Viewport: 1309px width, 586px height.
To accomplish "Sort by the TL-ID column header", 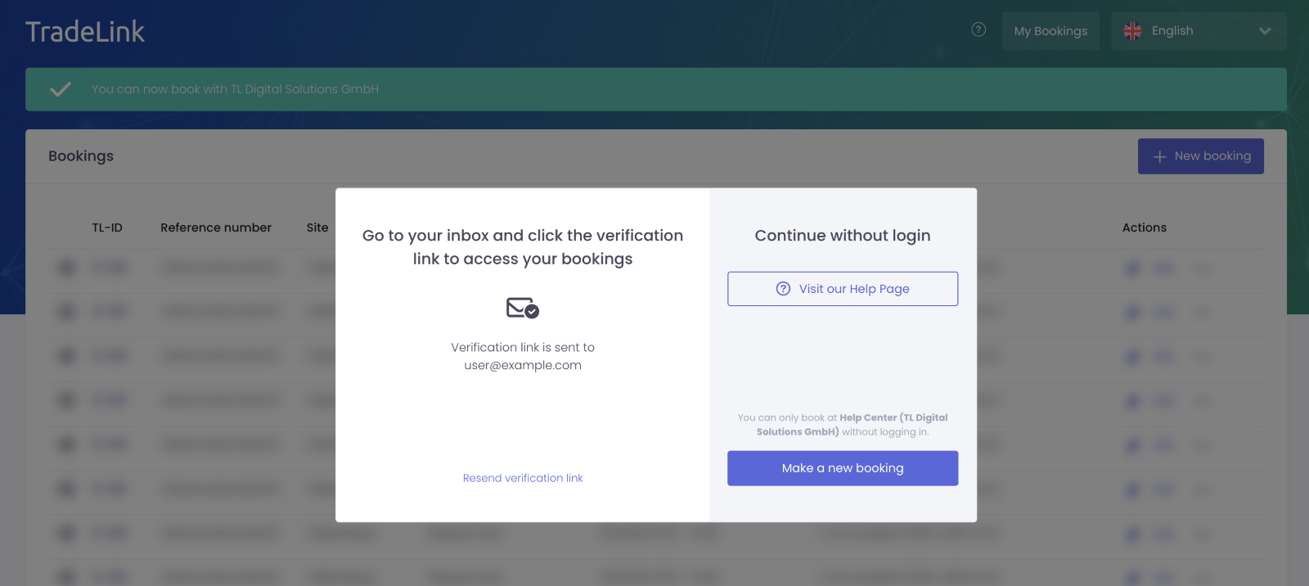I will (107, 228).
